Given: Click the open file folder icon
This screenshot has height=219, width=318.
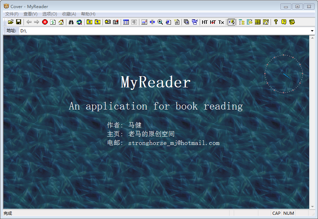Looking at the screenshot, I should pos(11,22).
